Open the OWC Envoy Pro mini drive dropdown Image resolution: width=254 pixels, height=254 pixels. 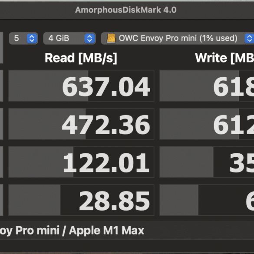click(178, 38)
